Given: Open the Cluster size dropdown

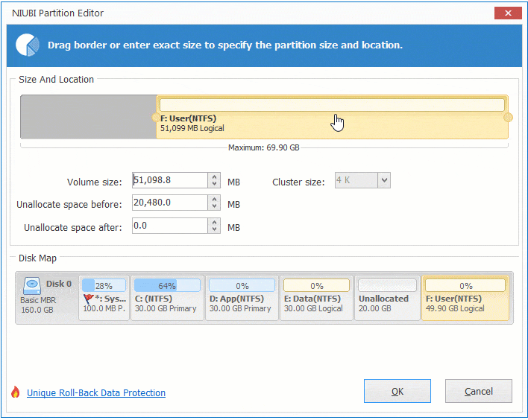Looking at the screenshot, I should point(383,180).
